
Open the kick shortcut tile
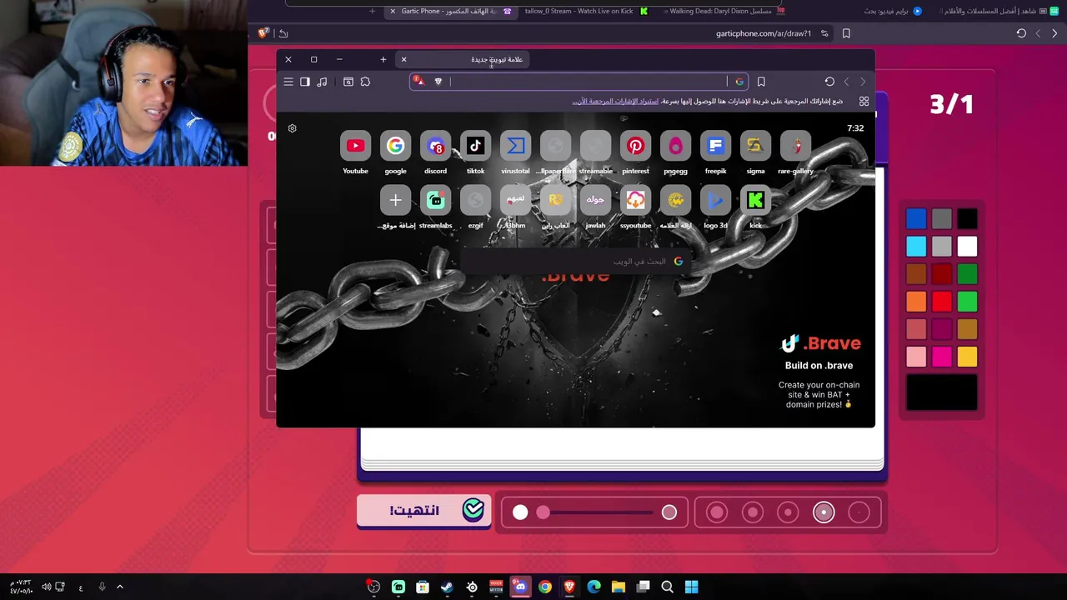tap(755, 201)
